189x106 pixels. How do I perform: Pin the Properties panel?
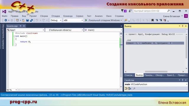[183, 80]
